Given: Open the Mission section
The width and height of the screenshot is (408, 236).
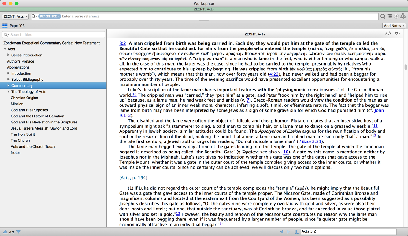Looking at the screenshot, I should (17, 104).
